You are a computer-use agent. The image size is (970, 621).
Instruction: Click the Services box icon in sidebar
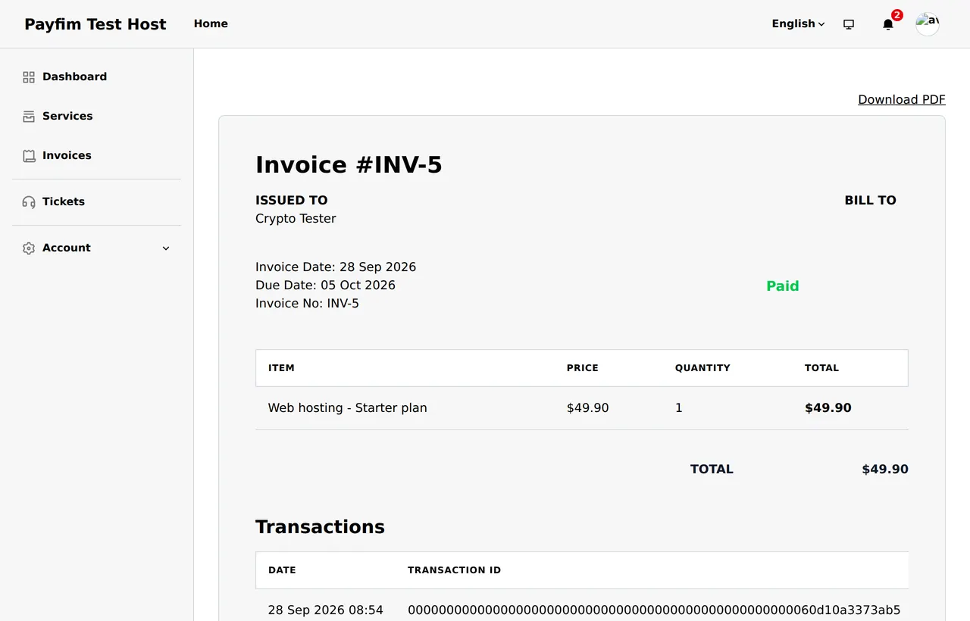(29, 117)
